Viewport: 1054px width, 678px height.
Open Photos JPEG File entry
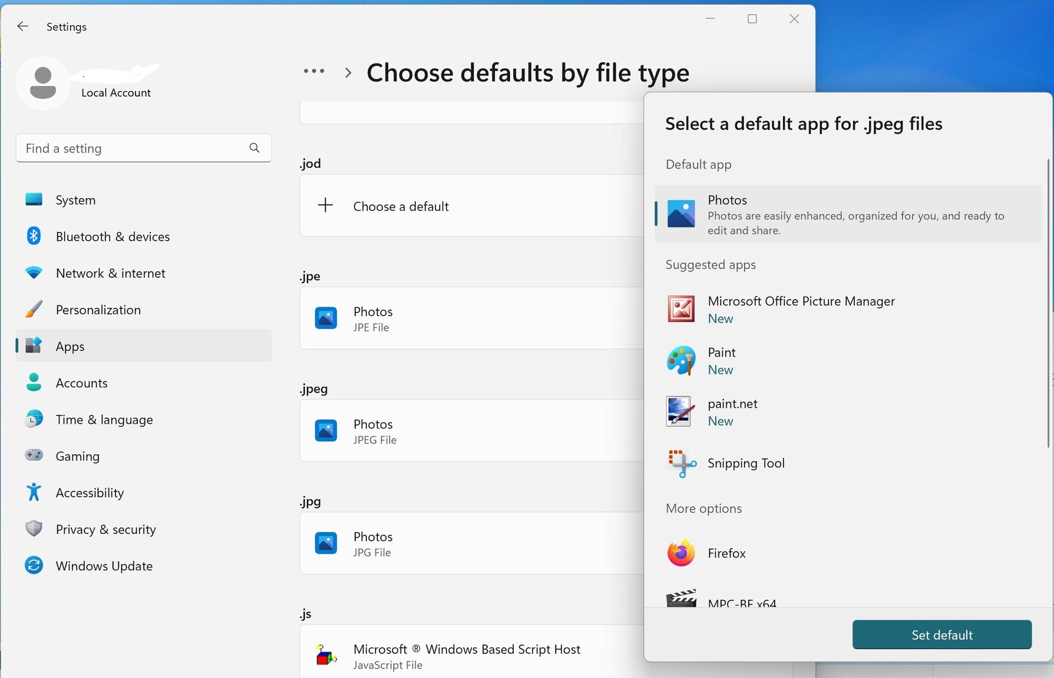471,430
